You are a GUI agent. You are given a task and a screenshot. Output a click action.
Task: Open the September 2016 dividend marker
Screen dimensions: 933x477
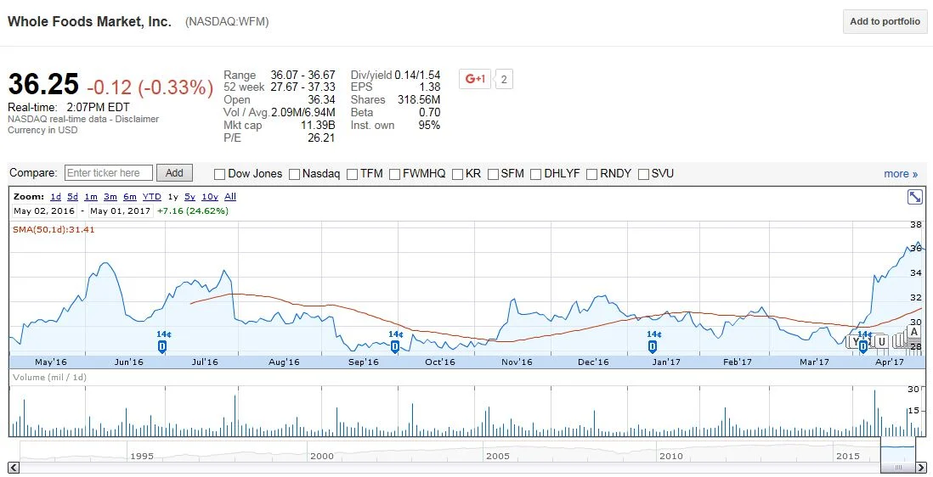click(394, 346)
